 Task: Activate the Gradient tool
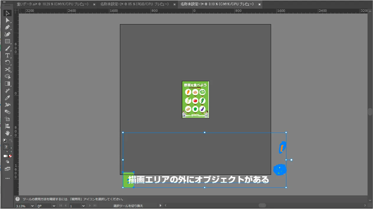point(8,84)
